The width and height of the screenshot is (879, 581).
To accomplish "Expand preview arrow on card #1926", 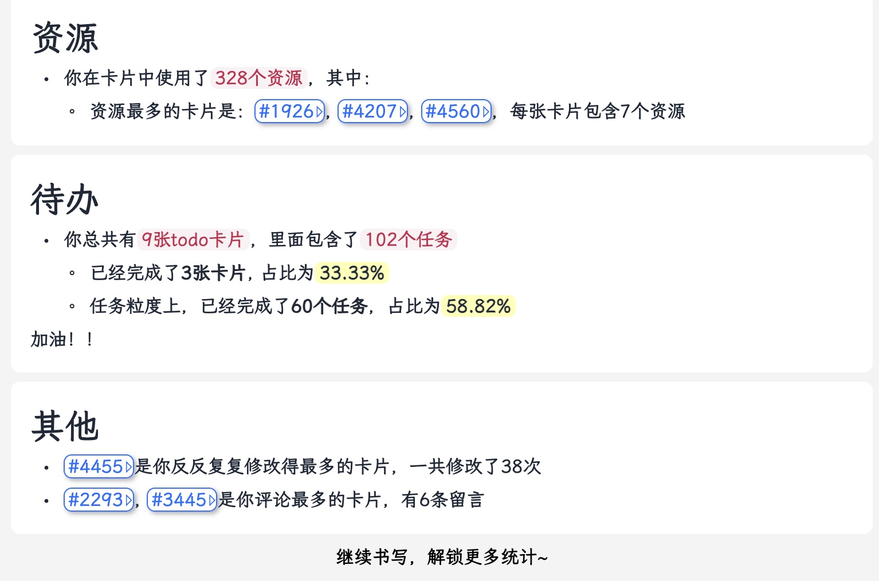I will 320,112.
